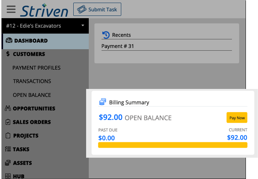Click the Recents heading text
Viewport: 258px width, 179px height.
tap(121, 35)
